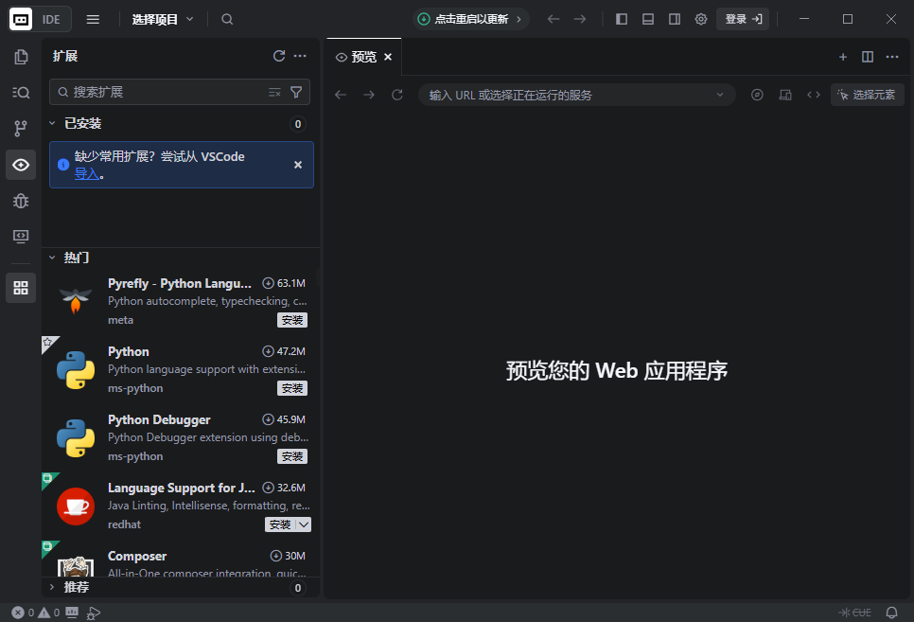Show errors count in status bar
Viewport: 914px width, 622px height.
coord(23,613)
